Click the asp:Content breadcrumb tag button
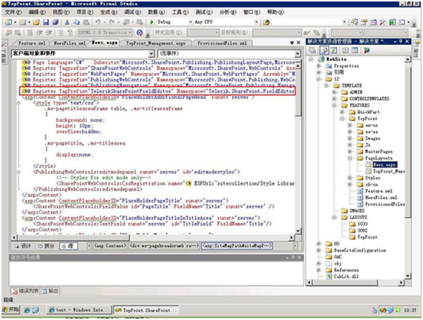This screenshot has height=320, width=423. [x=110, y=246]
